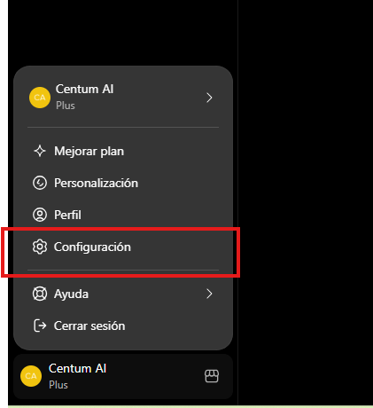Click the Configuración gear icon
Image resolution: width=373 pixels, height=408 pixels.
[40, 247]
